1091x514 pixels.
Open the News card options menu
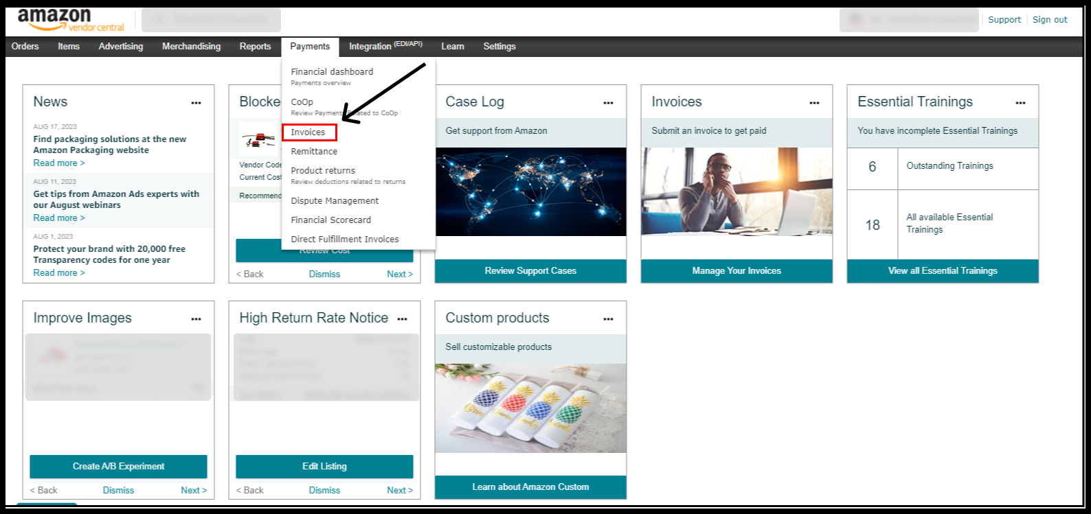(x=196, y=103)
